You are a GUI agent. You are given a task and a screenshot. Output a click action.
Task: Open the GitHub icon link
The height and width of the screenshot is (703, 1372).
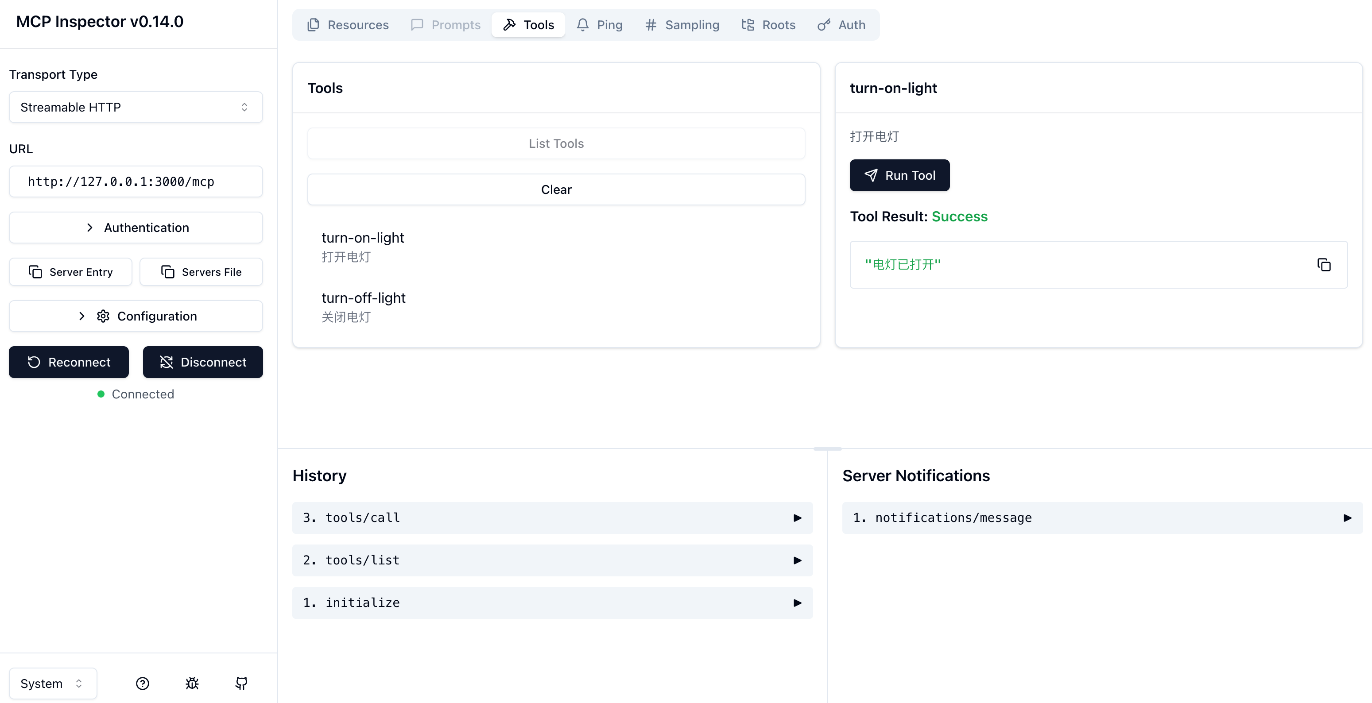point(241,683)
